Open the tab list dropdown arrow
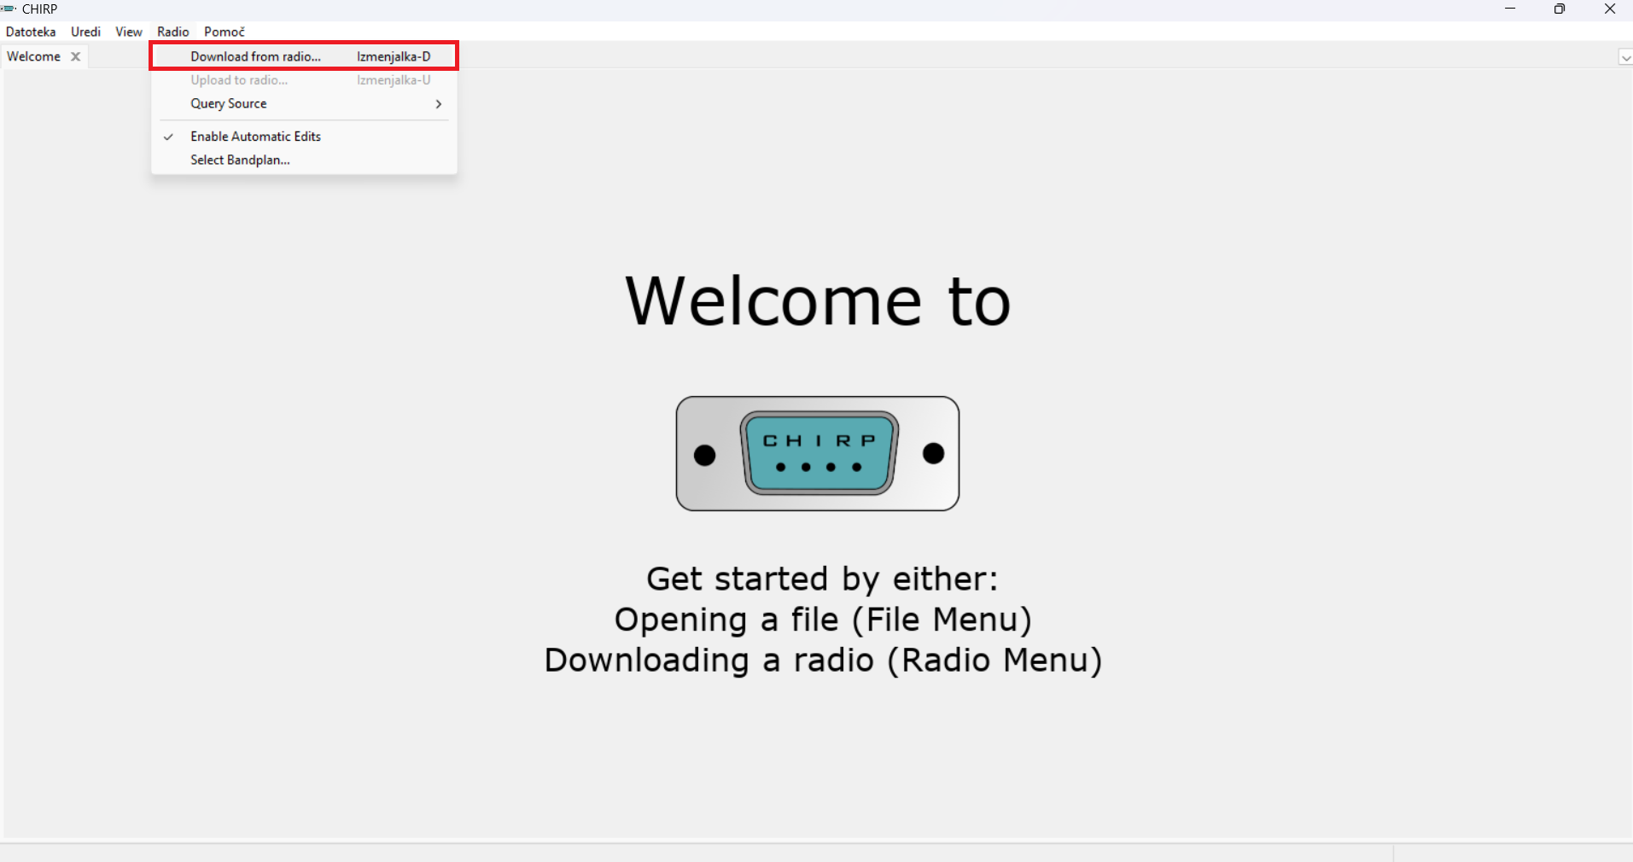 [x=1625, y=57]
